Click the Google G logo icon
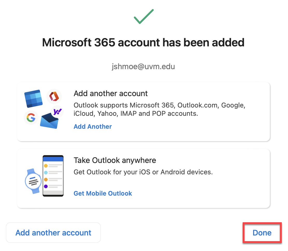 (31, 118)
